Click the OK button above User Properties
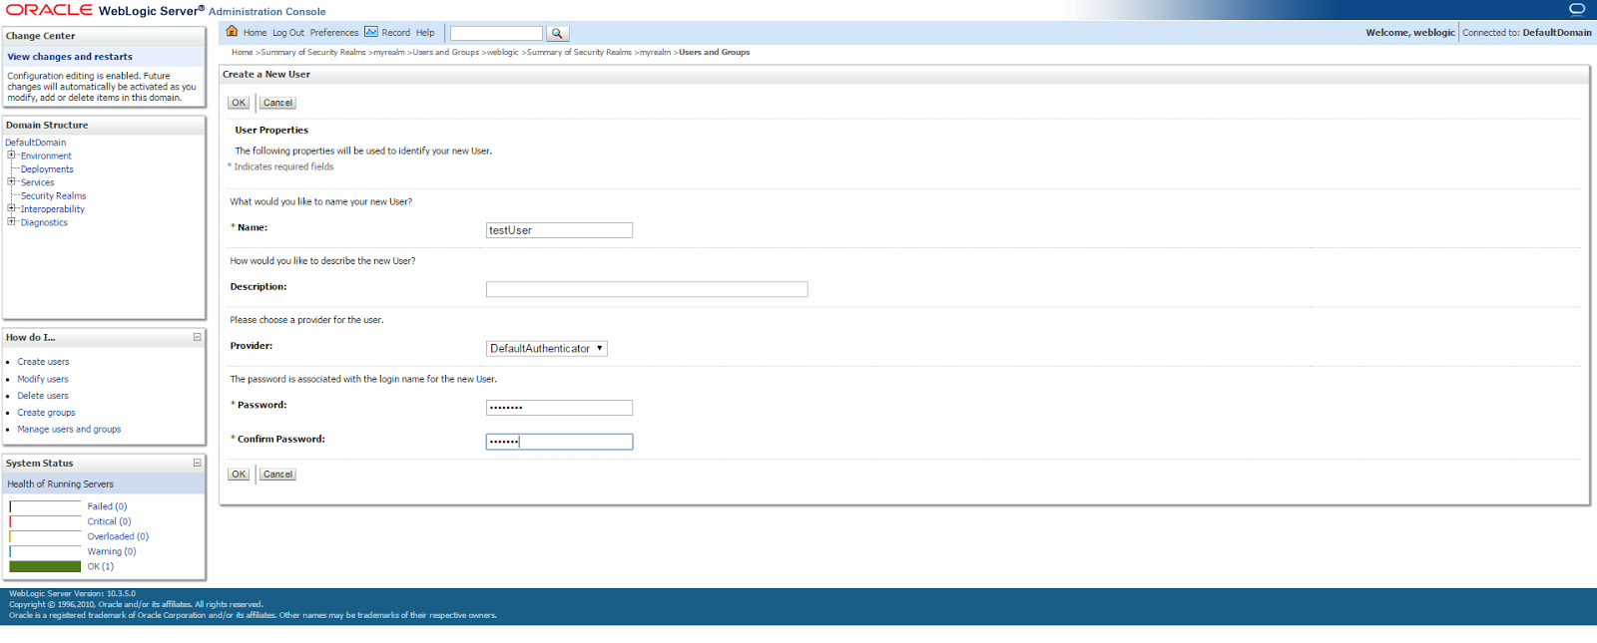The width and height of the screenshot is (1597, 643). click(239, 103)
